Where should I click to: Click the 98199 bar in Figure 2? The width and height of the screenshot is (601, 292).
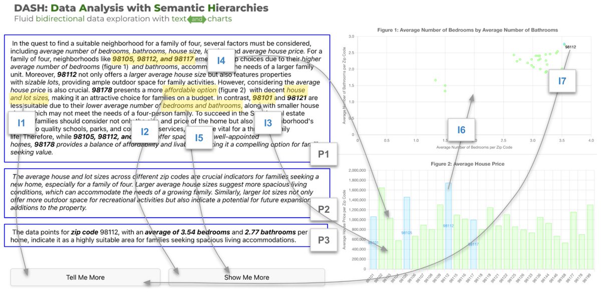tap(590, 237)
